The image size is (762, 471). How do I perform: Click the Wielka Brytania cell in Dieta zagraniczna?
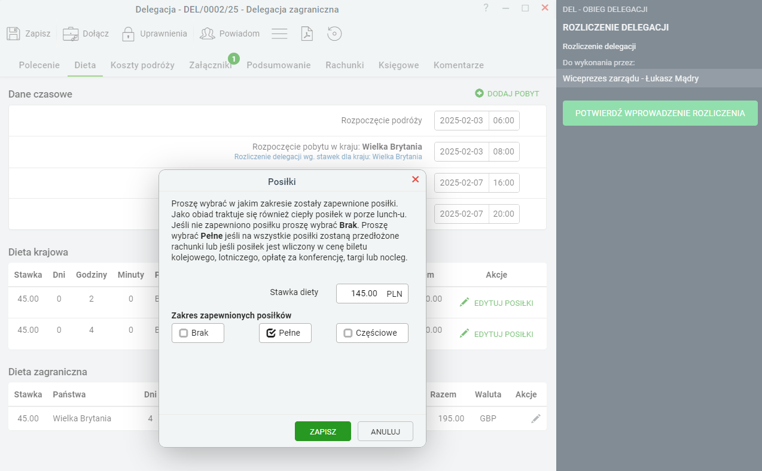coord(82,418)
